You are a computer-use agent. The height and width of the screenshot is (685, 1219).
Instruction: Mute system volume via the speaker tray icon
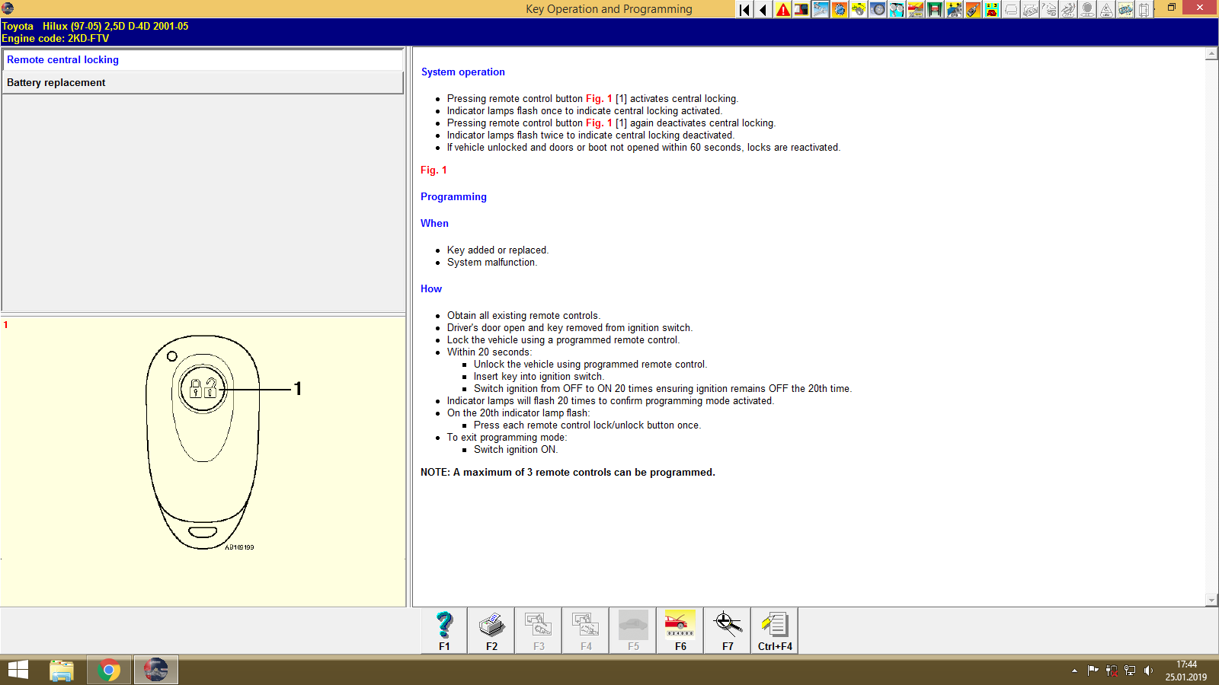point(1150,671)
